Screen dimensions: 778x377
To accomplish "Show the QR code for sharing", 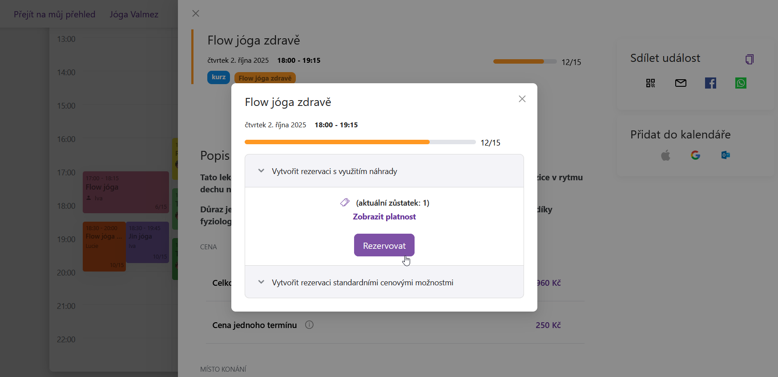I will pyautogui.click(x=650, y=83).
